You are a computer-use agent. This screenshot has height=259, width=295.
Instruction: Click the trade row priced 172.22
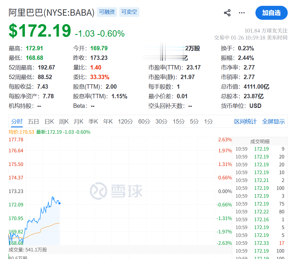(x=260, y=212)
